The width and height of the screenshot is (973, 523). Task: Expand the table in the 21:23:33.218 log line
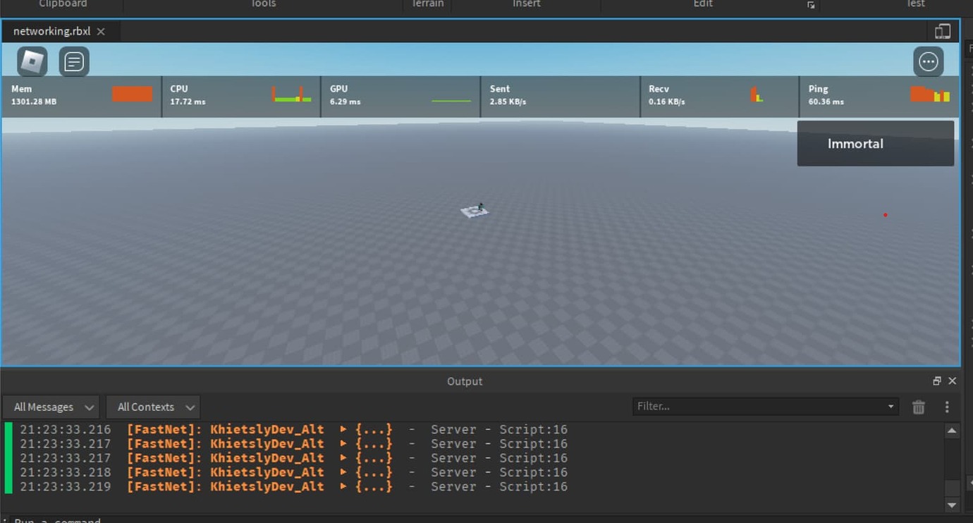pos(343,472)
